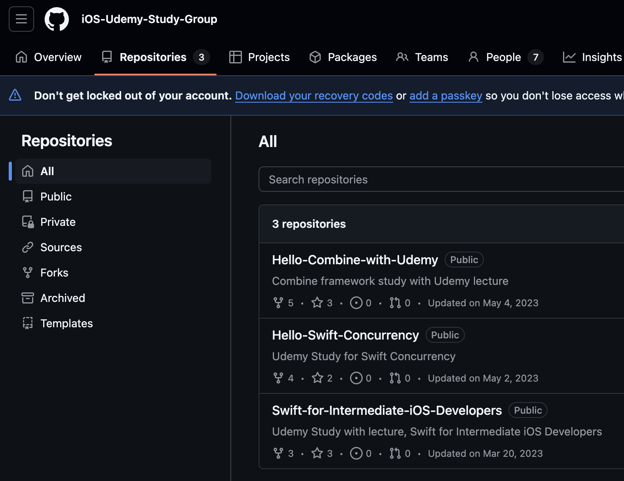This screenshot has width=624, height=481.
Task: Click 'Updated on Mar 20, 2023' text
Action: (x=485, y=453)
